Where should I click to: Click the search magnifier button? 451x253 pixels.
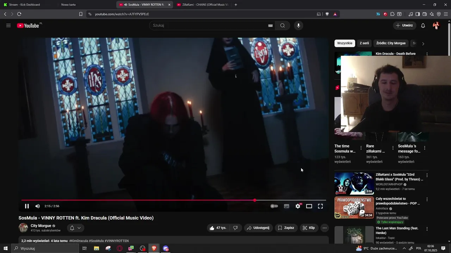point(283,26)
